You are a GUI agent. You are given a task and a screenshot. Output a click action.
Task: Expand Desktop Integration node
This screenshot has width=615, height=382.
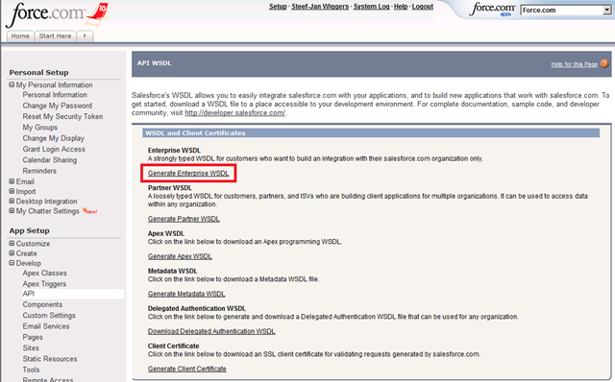(12, 201)
